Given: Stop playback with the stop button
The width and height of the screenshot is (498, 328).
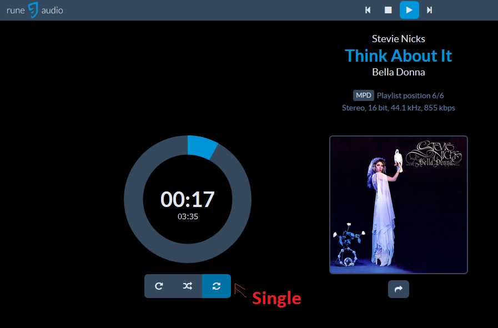Looking at the screenshot, I should 388,10.
